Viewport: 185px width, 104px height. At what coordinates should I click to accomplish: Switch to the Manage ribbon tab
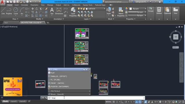(50, 5)
